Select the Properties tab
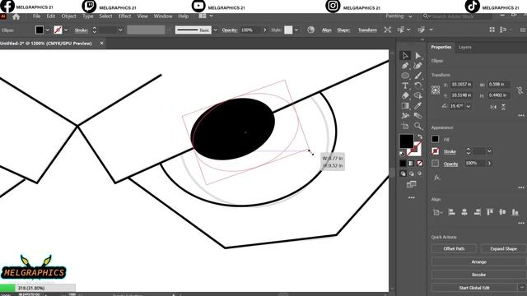The height and width of the screenshot is (296, 527). coord(441,48)
